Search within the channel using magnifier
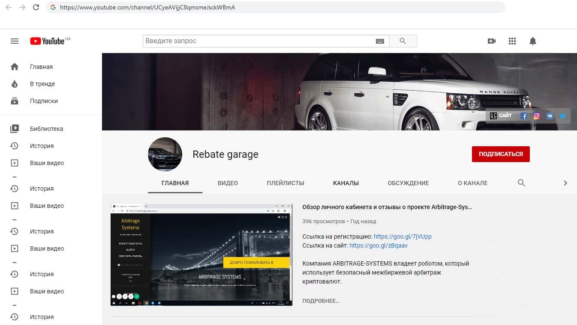The width and height of the screenshot is (577, 325). click(521, 183)
